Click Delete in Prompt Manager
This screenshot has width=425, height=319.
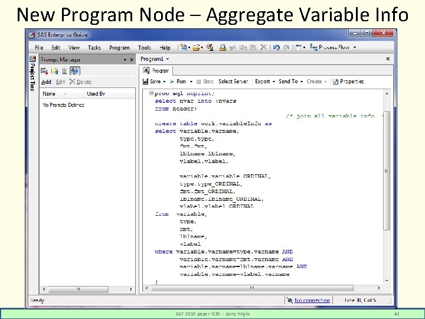(80, 82)
